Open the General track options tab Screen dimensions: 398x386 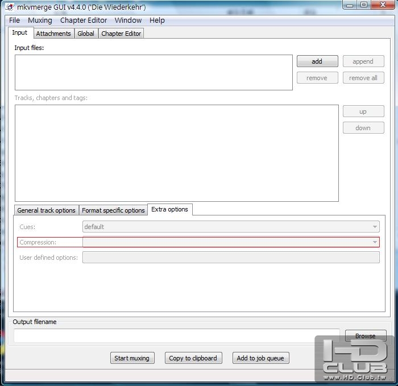[47, 210]
